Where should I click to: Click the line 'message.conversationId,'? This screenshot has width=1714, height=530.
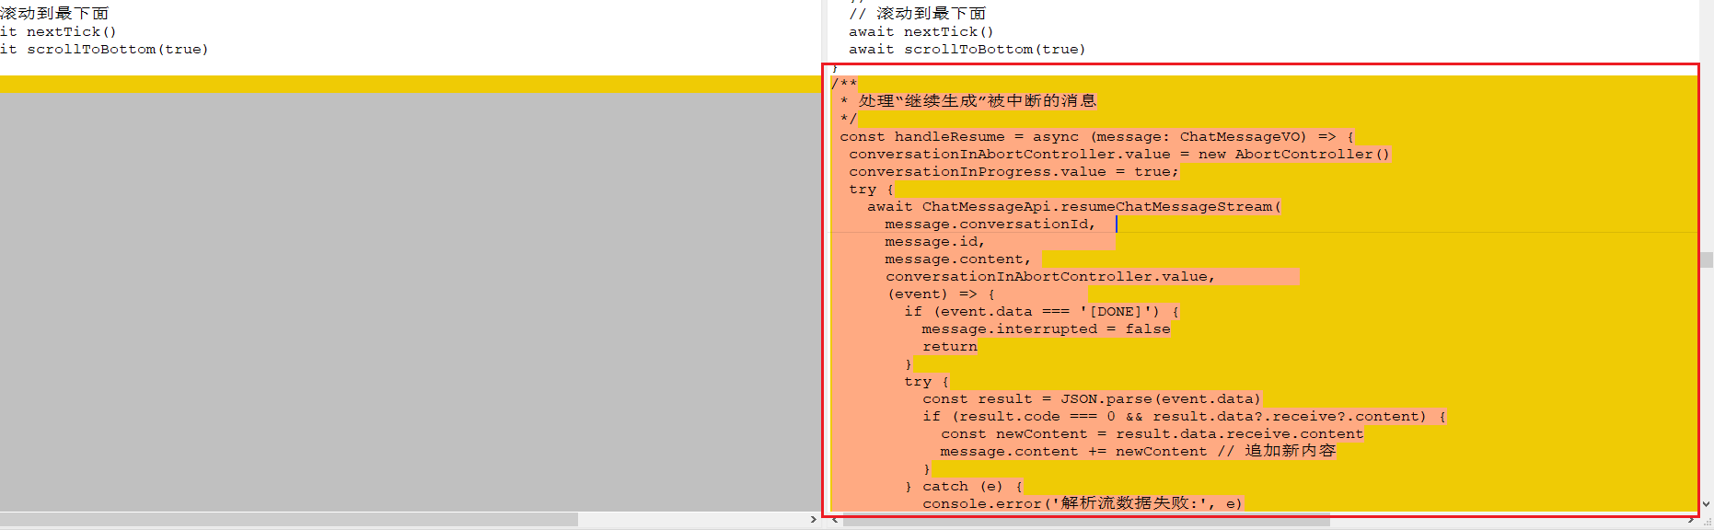click(x=990, y=224)
